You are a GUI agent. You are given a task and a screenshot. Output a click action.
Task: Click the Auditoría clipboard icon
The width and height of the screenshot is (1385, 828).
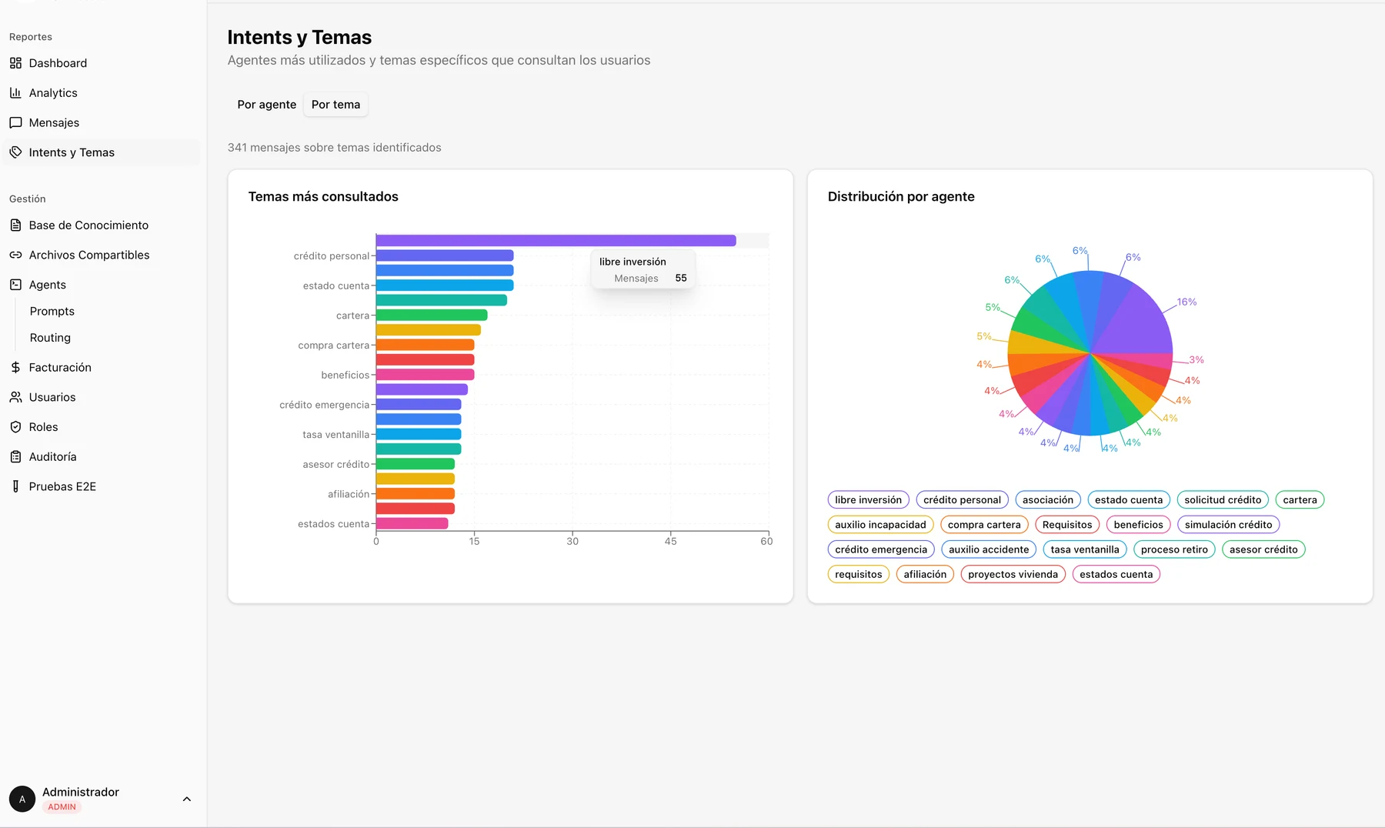coord(15,456)
